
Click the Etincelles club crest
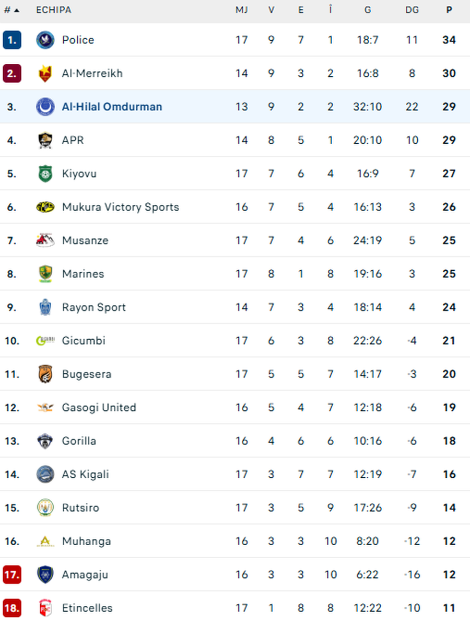pos(45,608)
